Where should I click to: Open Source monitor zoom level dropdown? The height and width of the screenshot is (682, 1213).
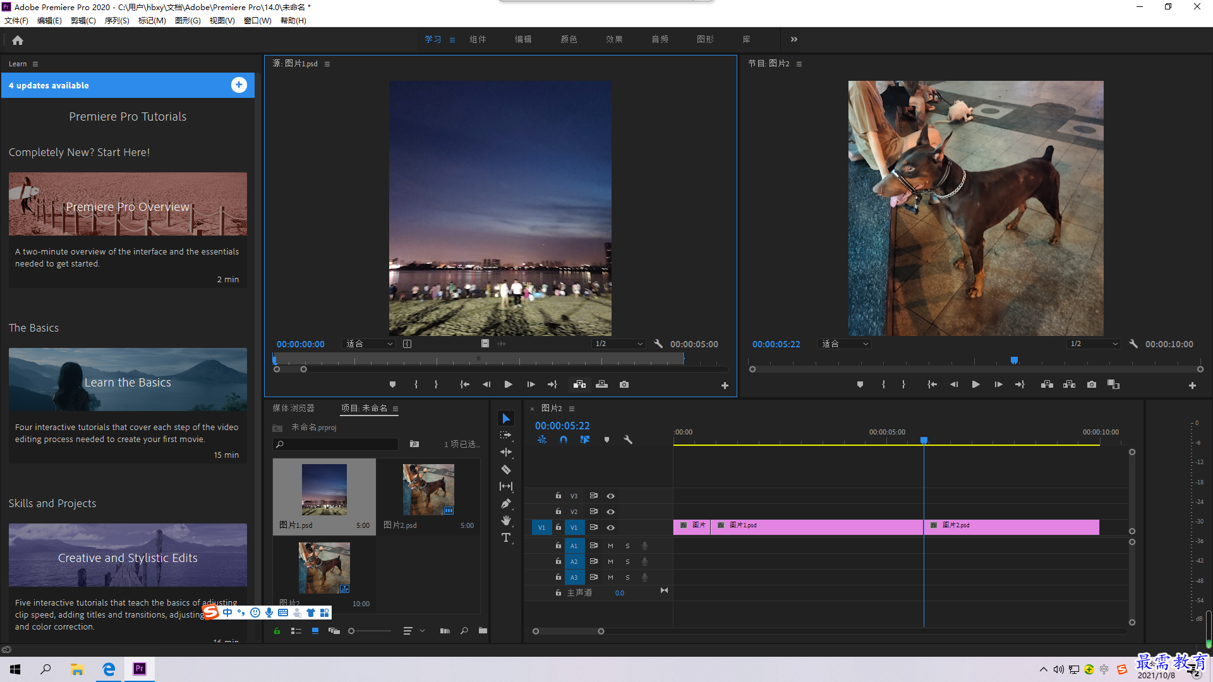369,344
